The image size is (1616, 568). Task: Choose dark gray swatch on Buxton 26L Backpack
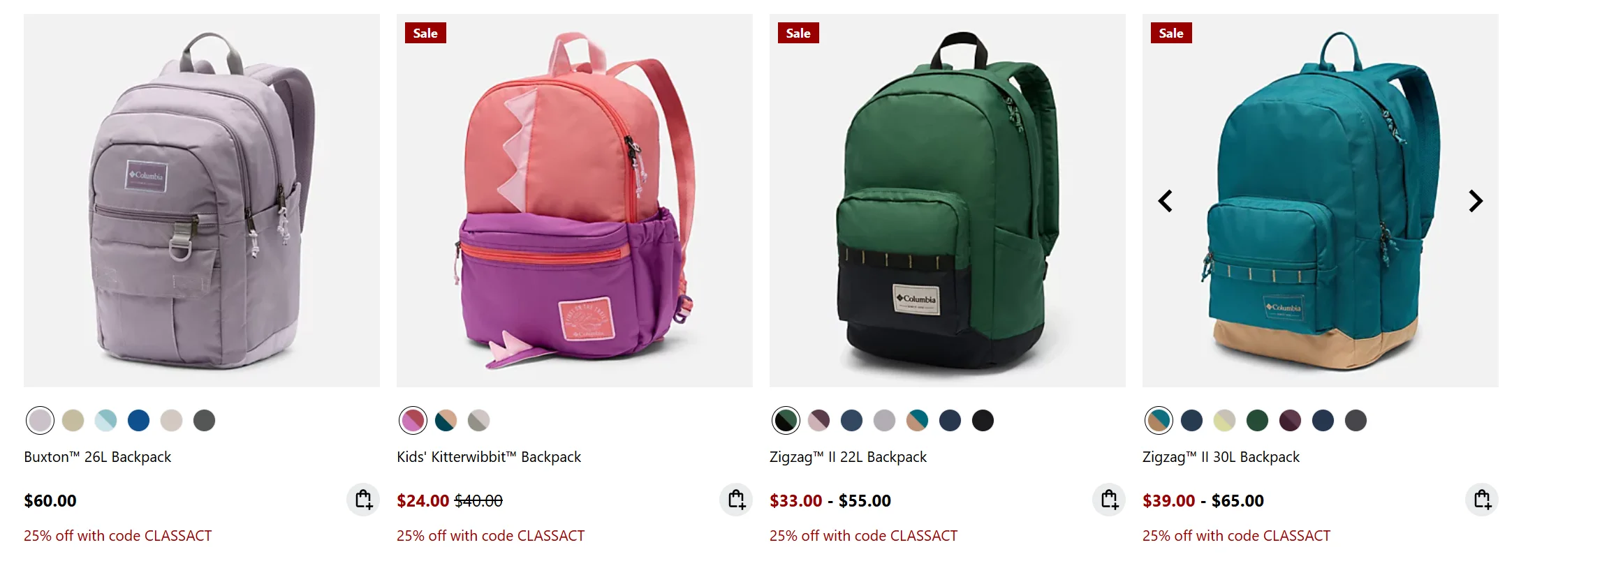pyautogui.click(x=204, y=420)
